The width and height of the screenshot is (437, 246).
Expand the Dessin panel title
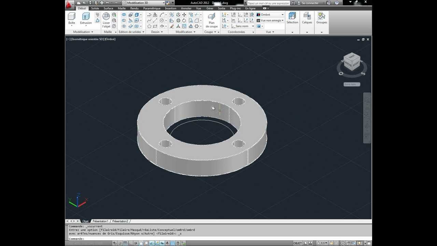point(157,32)
